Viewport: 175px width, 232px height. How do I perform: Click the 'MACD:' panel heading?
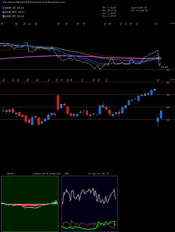click(10, 173)
